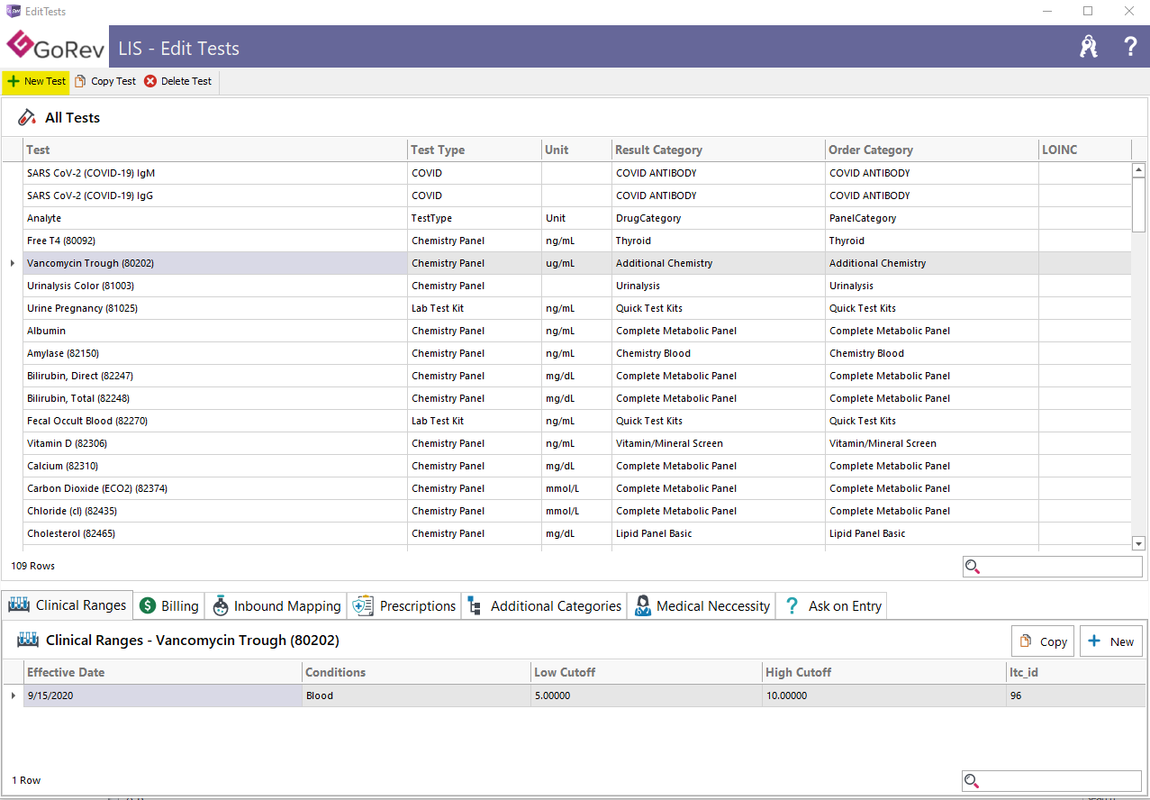Sort ranges by High Cutoff header
Viewport: 1150px width, 800px height.
pos(884,672)
